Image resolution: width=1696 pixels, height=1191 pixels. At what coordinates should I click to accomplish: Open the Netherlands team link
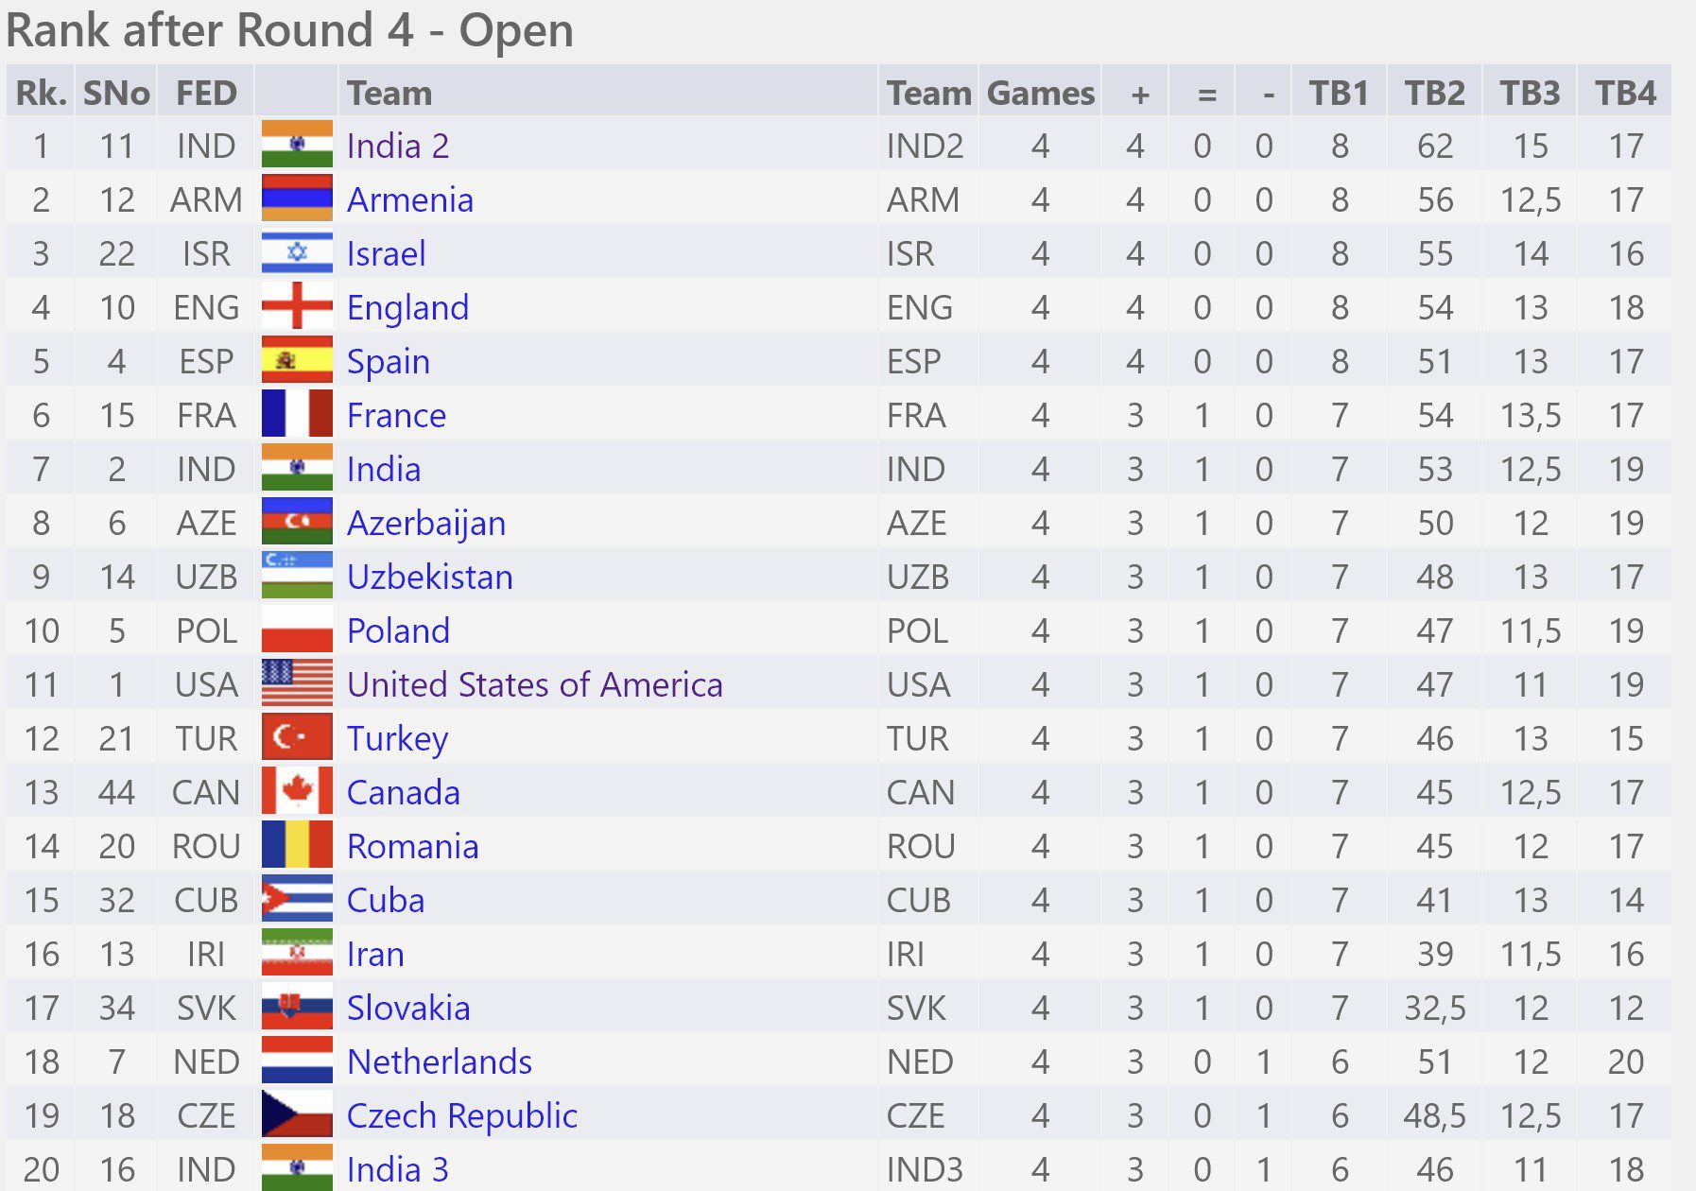coord(440,1062)
